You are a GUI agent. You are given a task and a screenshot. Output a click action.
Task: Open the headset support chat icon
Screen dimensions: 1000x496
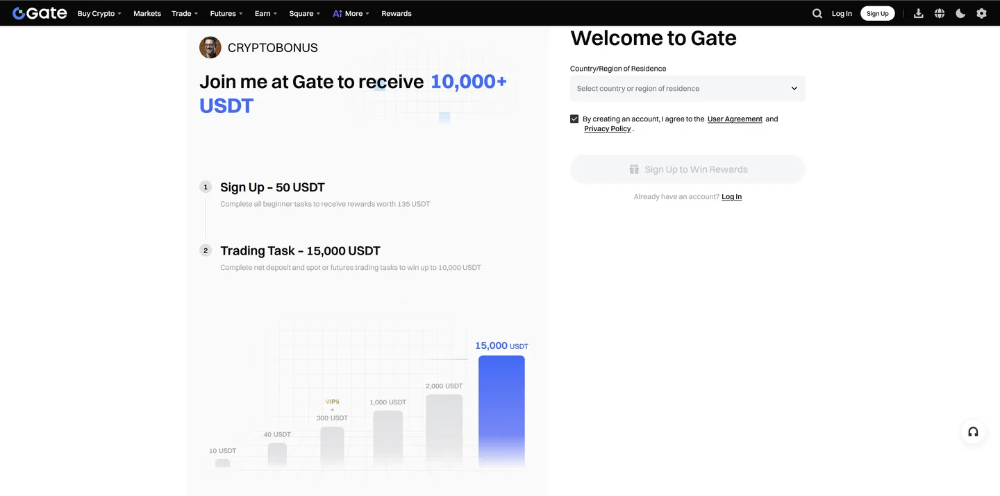point(973,431)
